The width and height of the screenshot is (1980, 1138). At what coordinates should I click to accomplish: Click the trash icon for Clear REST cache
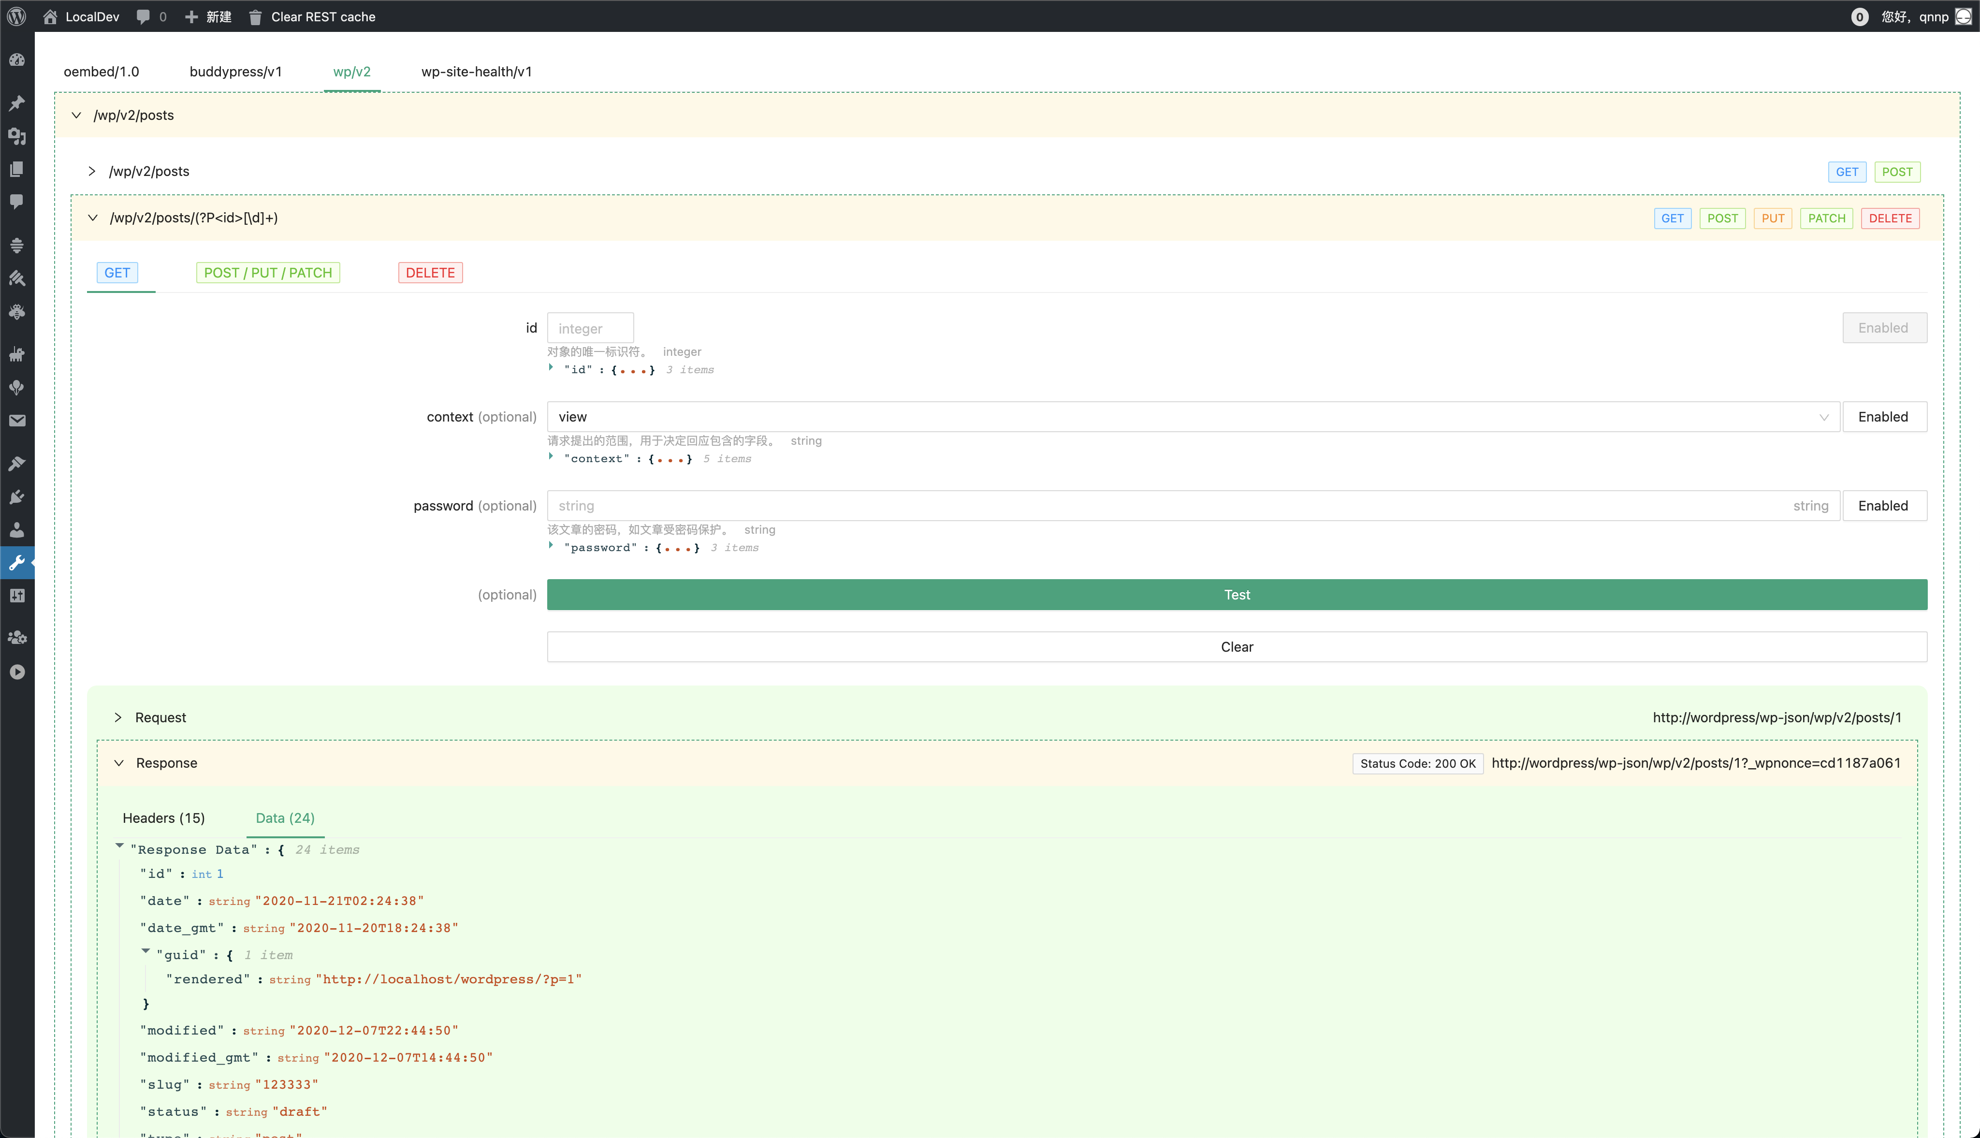click(x=255, y=17)
